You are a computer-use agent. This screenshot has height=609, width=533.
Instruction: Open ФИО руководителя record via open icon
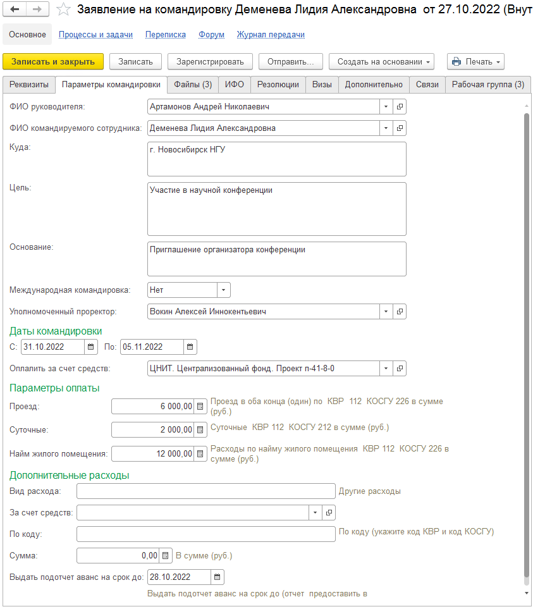(400, 106)
